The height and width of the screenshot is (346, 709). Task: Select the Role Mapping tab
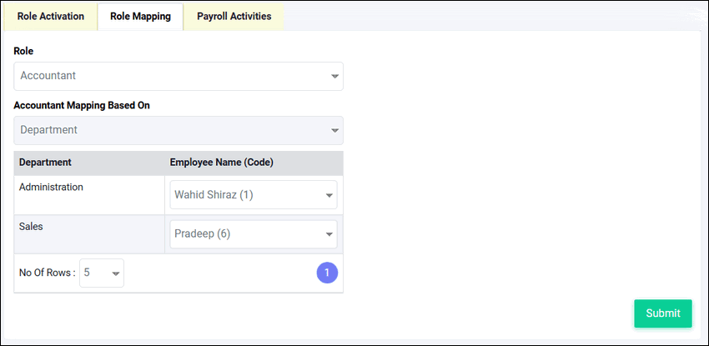coord(140,16)
